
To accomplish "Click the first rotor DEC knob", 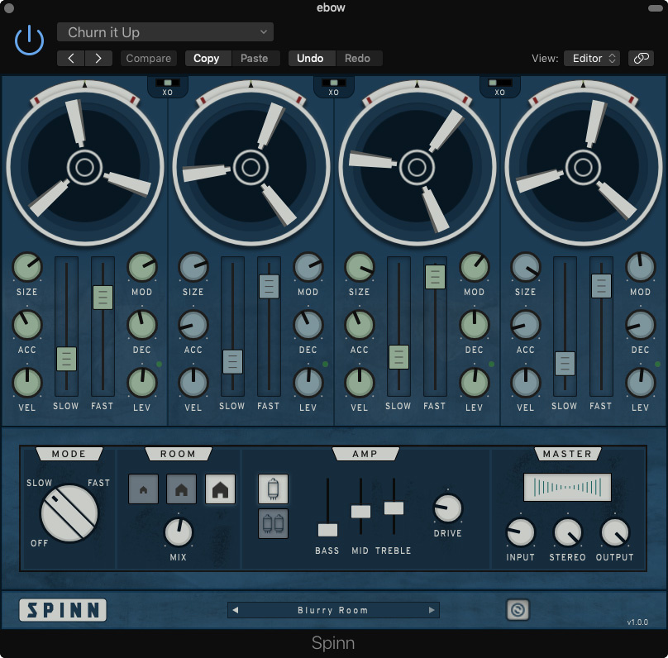I will pyautogui.click(x=142, y=325).
